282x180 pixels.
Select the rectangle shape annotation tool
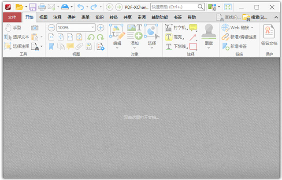tap(193, 46)
